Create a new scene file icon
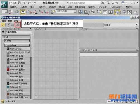Viewport: 140px width, 104px height. [11, 3]
